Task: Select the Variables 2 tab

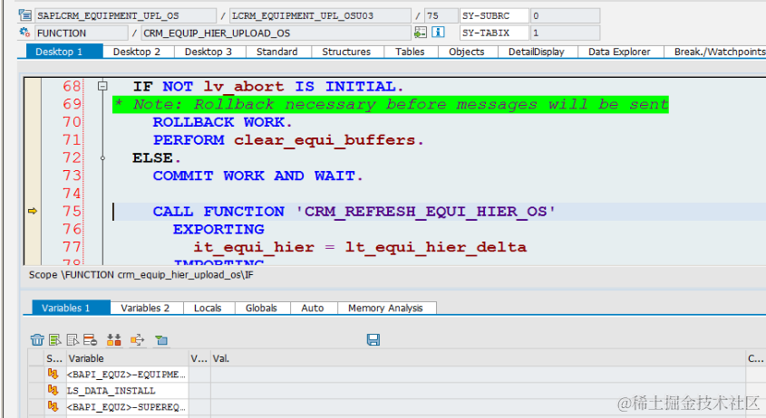Action: coord(145,309)
